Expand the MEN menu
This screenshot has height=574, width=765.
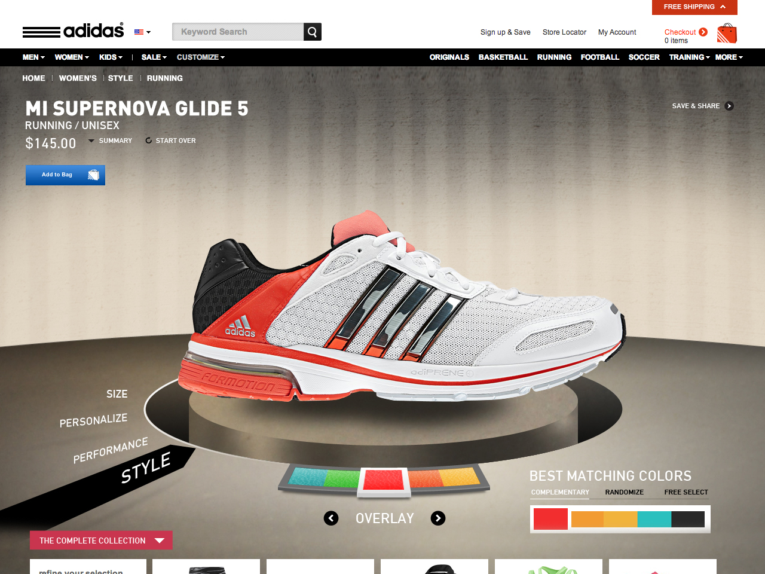[x=33, y=57]
